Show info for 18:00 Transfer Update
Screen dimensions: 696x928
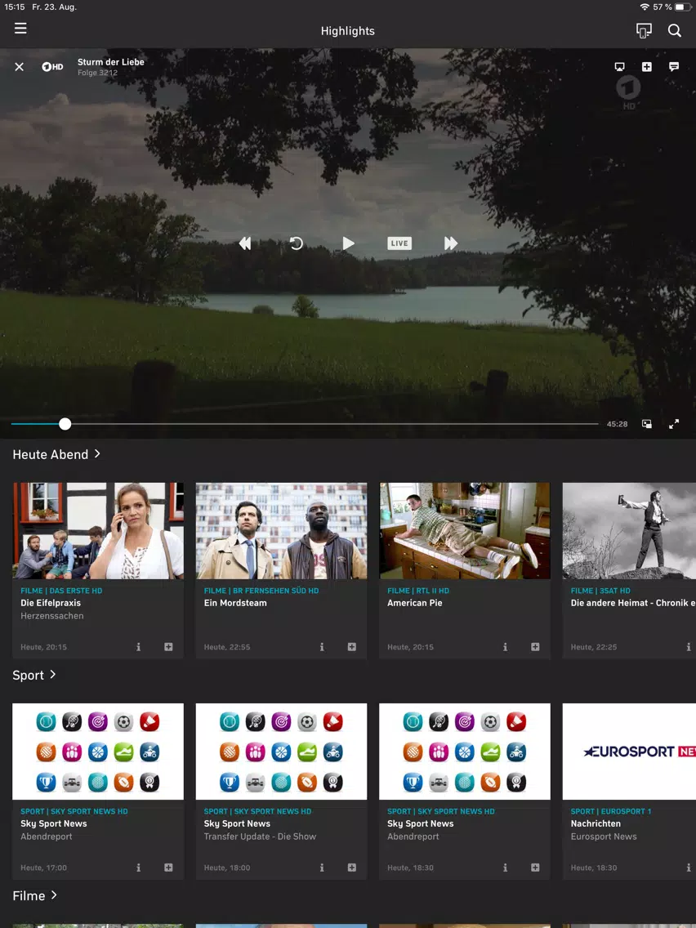(322, 868)
